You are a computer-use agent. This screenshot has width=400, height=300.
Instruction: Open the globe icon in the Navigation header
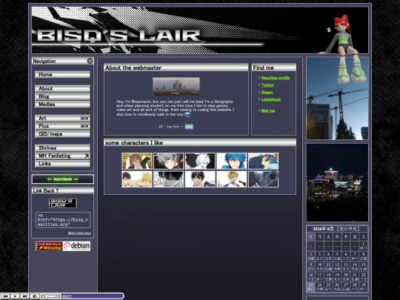90,61
